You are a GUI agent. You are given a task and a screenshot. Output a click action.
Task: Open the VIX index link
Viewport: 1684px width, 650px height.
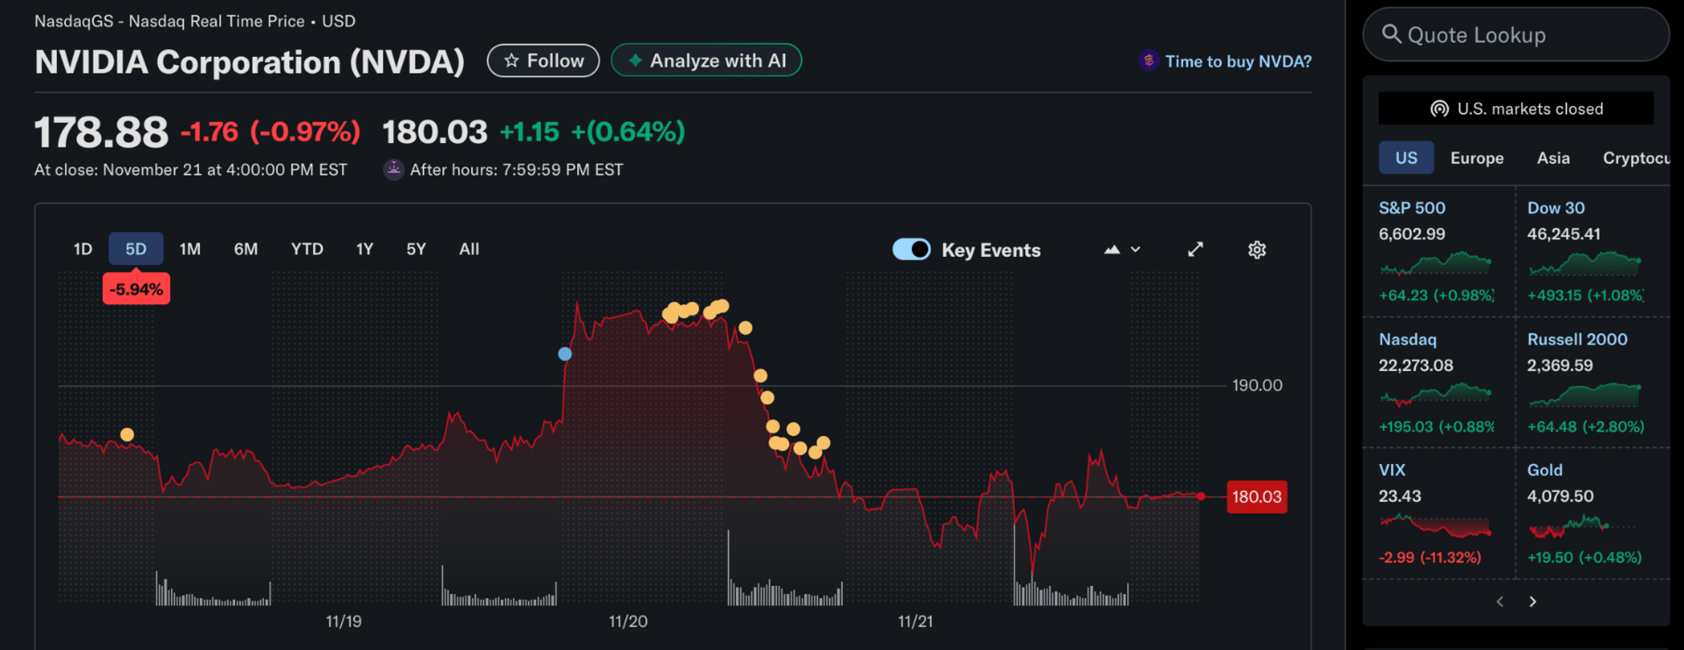[x=1392, y=470]
